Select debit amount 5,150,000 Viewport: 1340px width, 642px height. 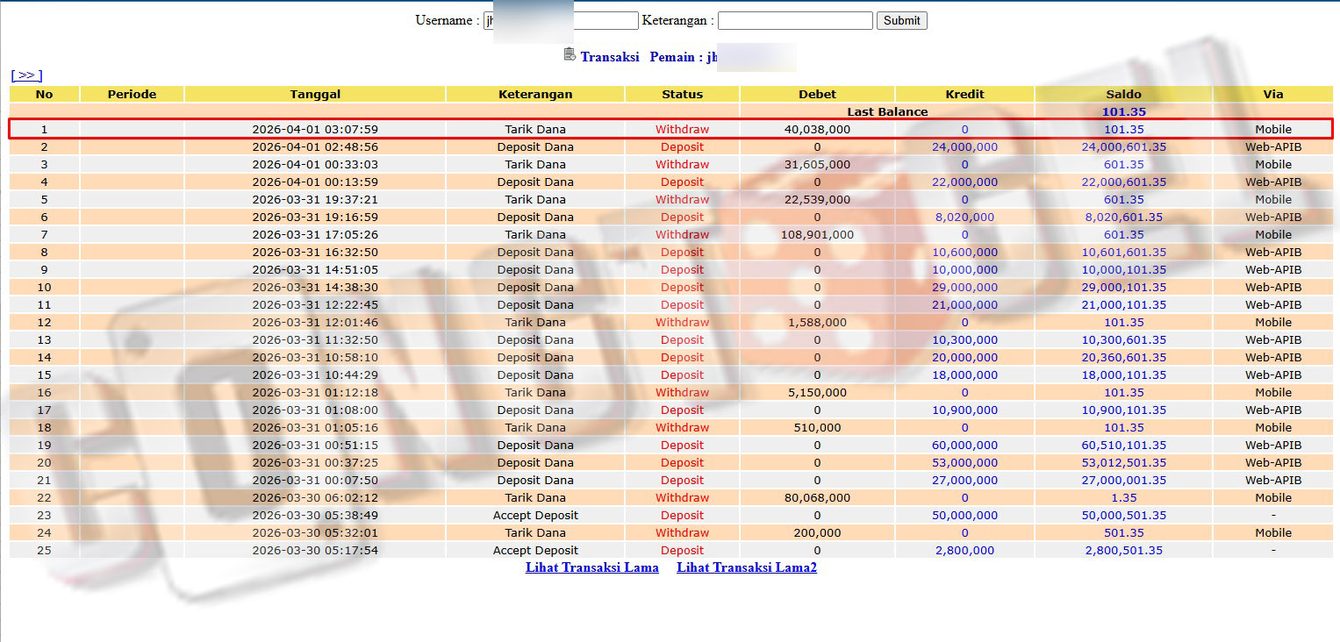coord(817,392)
